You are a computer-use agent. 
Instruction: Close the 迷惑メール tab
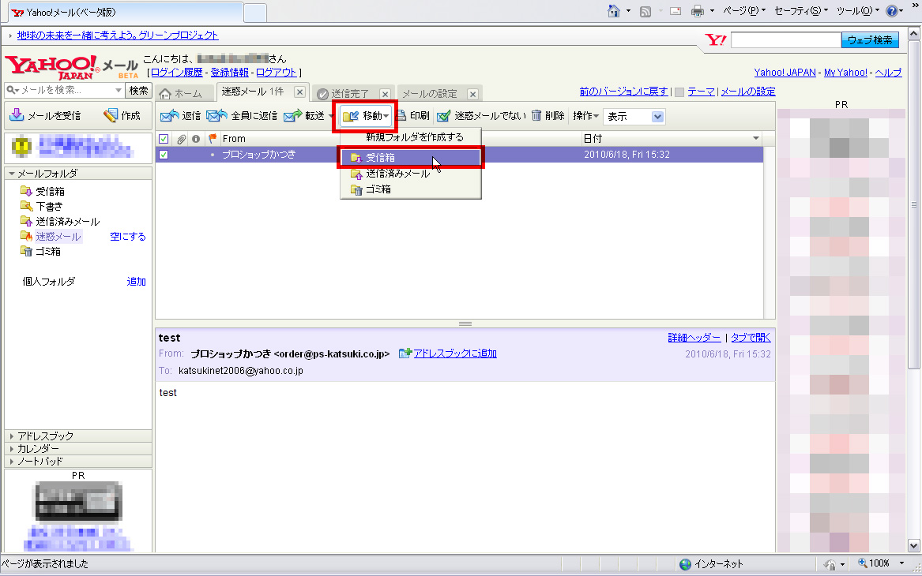(300, 92)
